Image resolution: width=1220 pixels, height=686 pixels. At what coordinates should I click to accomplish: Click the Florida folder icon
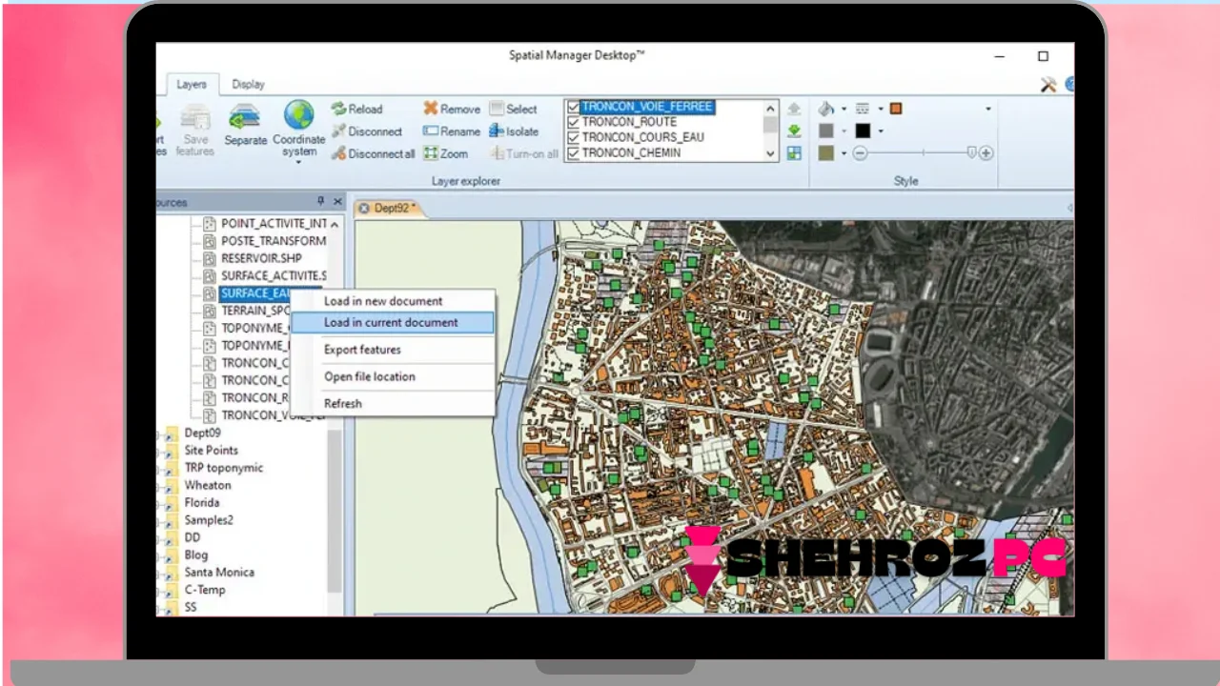click(x=172, y=503)
